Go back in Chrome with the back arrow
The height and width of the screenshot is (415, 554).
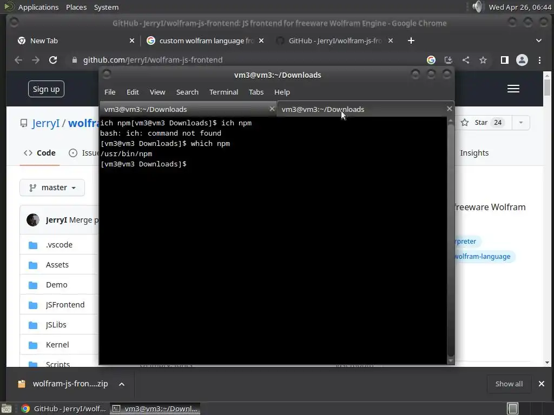click(x=18, y=60)
